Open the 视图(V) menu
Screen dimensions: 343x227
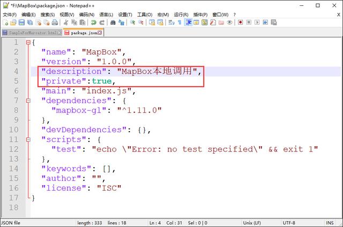66,14
